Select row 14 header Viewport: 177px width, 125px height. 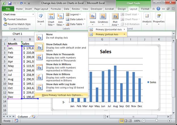tap(5, 101)
